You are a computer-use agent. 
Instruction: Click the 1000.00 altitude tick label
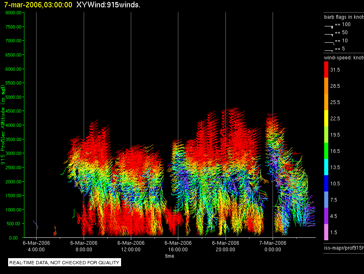click(13, 210)
